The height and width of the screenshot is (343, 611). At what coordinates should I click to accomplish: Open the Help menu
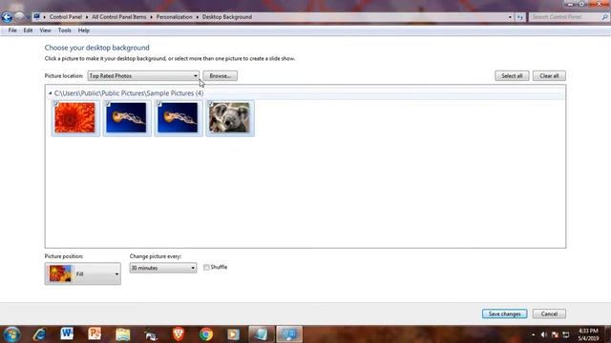click(x=83, y=30)
